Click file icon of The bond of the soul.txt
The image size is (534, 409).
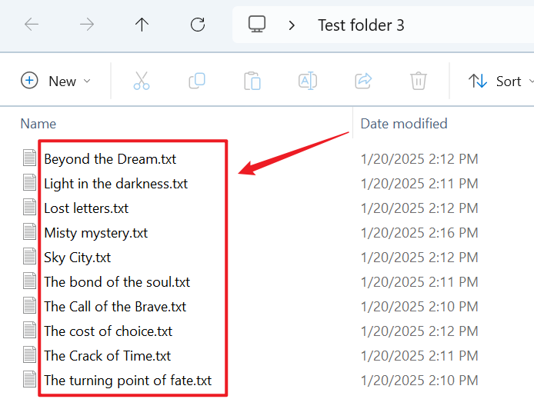click(30, 281)
